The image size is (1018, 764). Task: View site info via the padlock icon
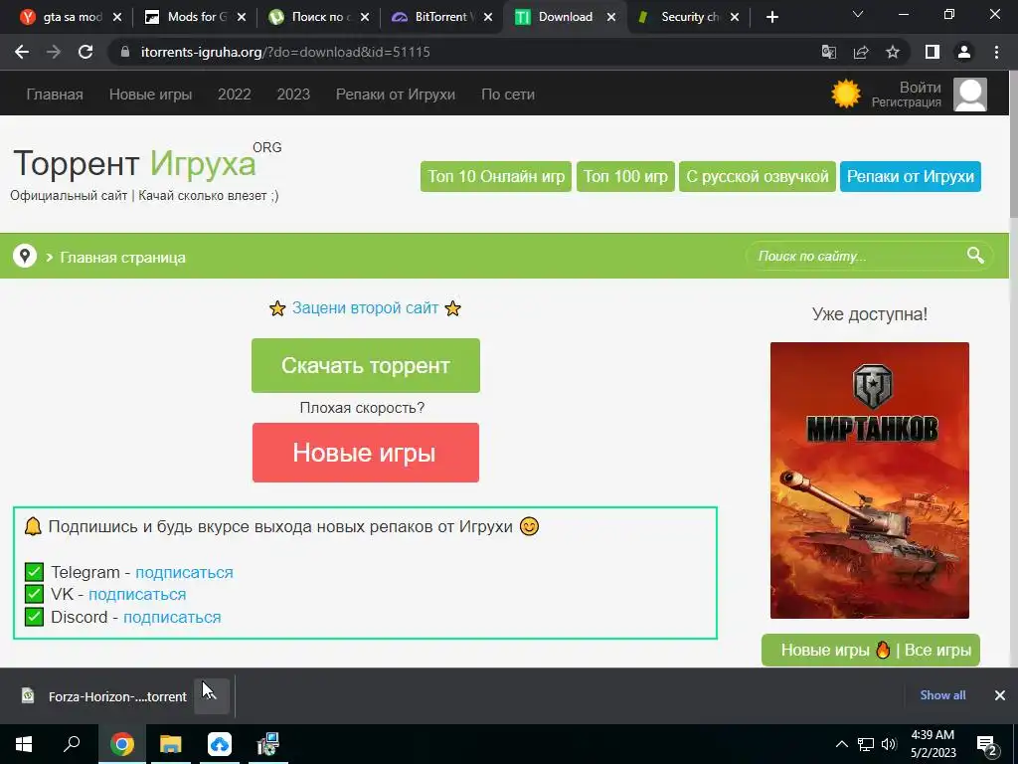(125, 52)
